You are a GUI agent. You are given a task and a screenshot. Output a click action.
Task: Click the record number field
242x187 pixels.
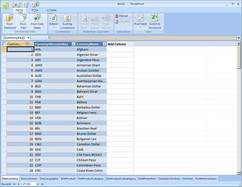(x=28, y=184)
